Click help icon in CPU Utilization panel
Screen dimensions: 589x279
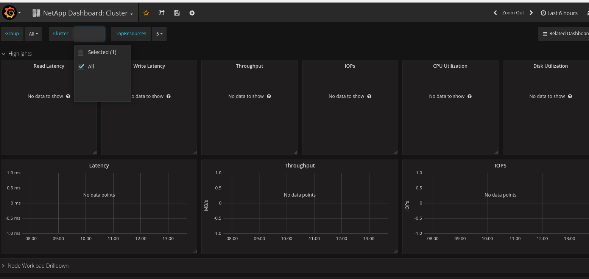coord(469,96)
